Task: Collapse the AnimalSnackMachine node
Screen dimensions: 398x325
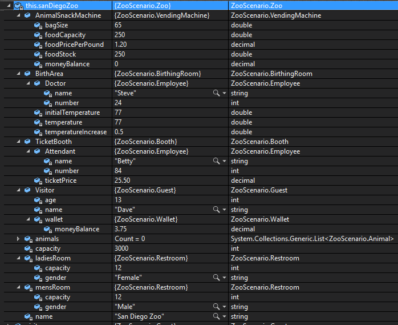Action: click(18, 15)
